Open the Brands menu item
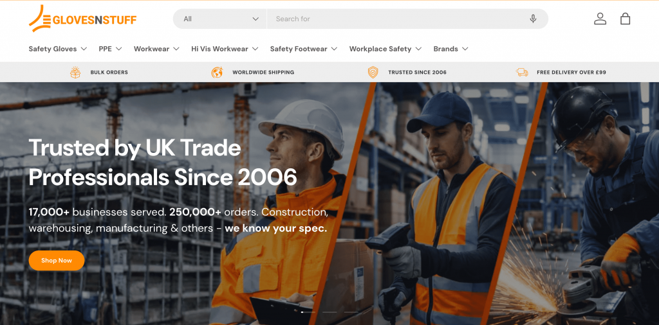 (x=451, y=49)
